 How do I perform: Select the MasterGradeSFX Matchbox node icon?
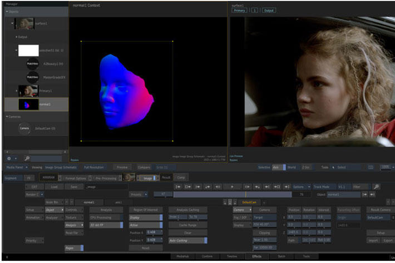coord(32,77)
